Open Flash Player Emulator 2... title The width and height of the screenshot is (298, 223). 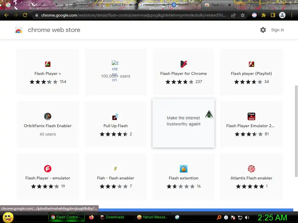(250, 126)
